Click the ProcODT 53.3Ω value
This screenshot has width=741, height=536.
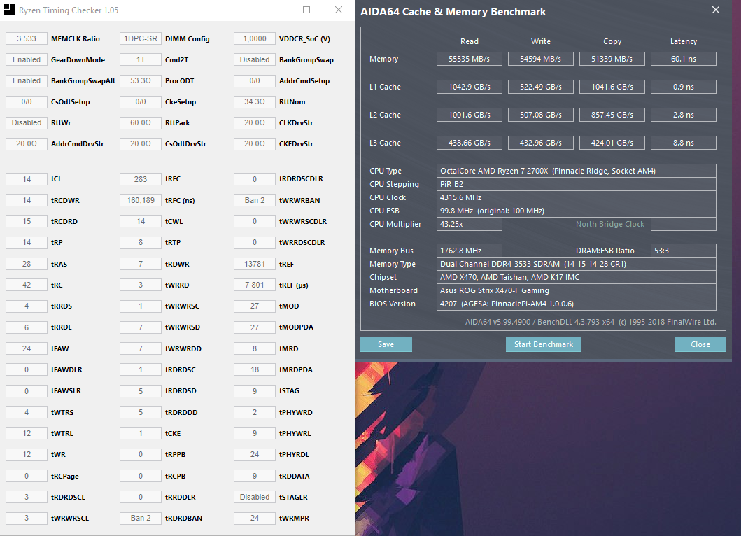coord(141,81)
